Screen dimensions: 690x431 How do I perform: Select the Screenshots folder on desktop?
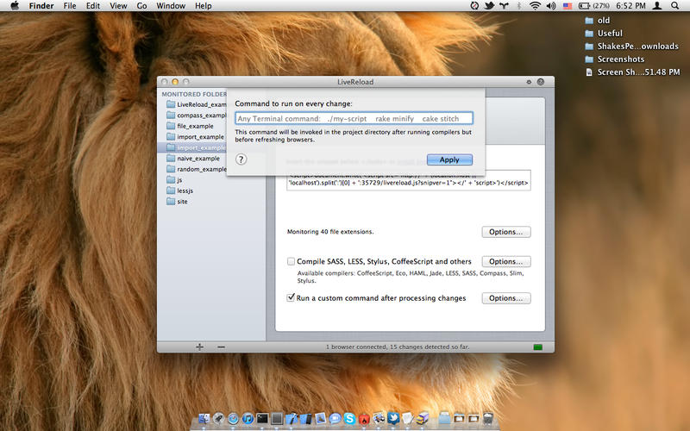pos(614,59)
